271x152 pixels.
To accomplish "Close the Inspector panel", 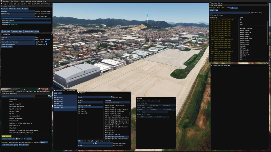I will coord(51,34).
